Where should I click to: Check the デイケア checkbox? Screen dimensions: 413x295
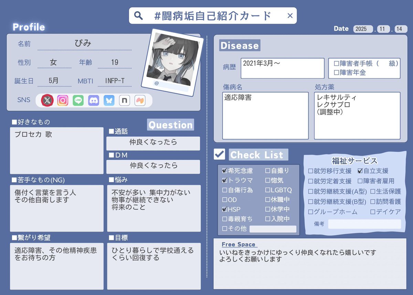372,212
